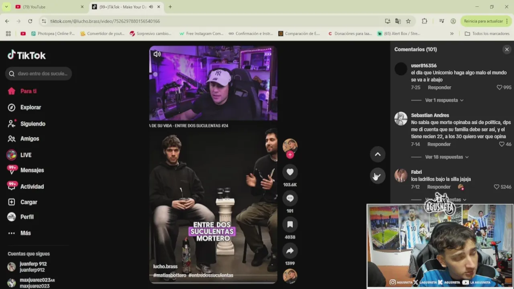Reply to the Fabri comment

pyautogui.click(x=439, y=187)
